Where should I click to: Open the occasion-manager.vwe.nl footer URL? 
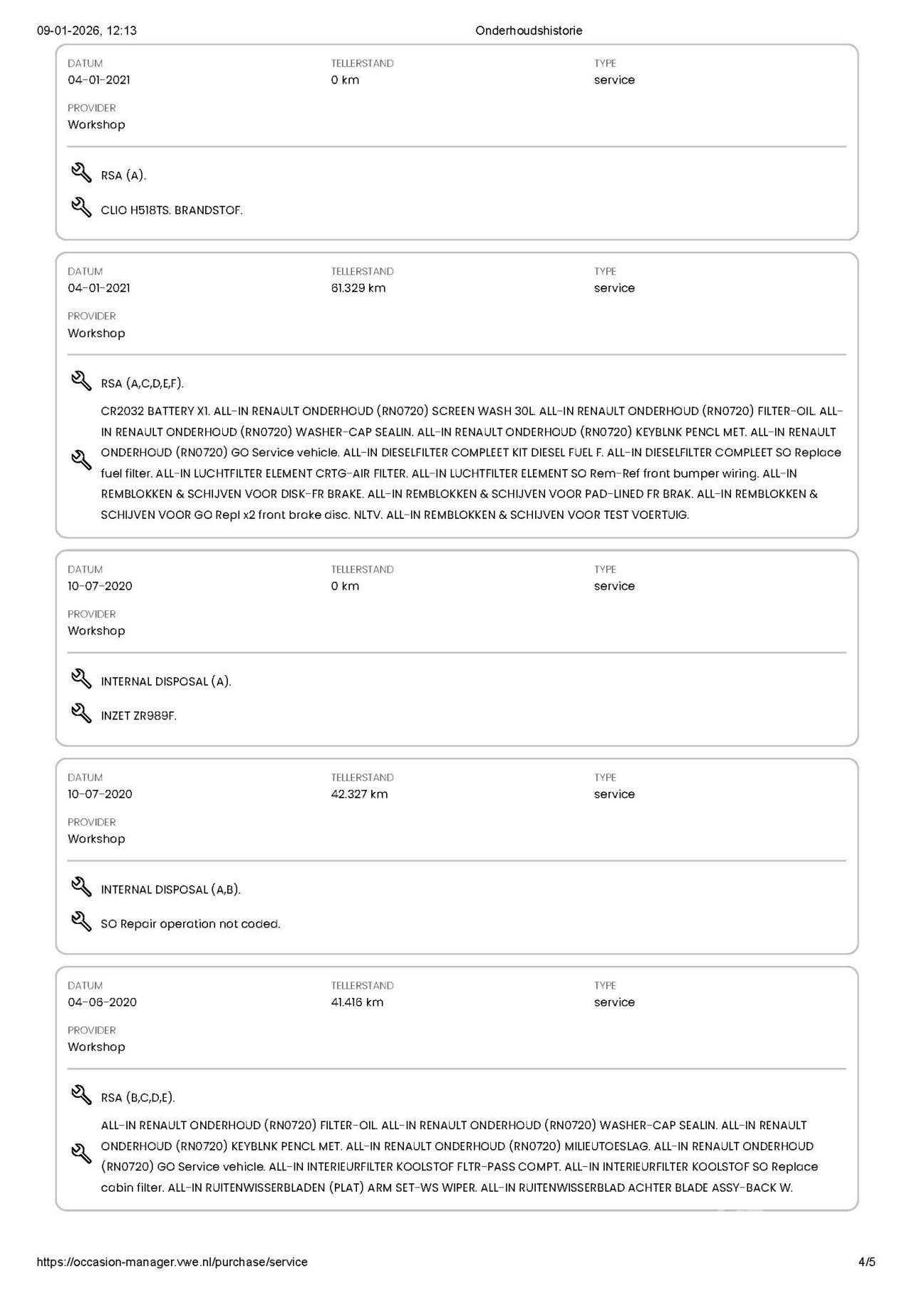click(172, 1262)
